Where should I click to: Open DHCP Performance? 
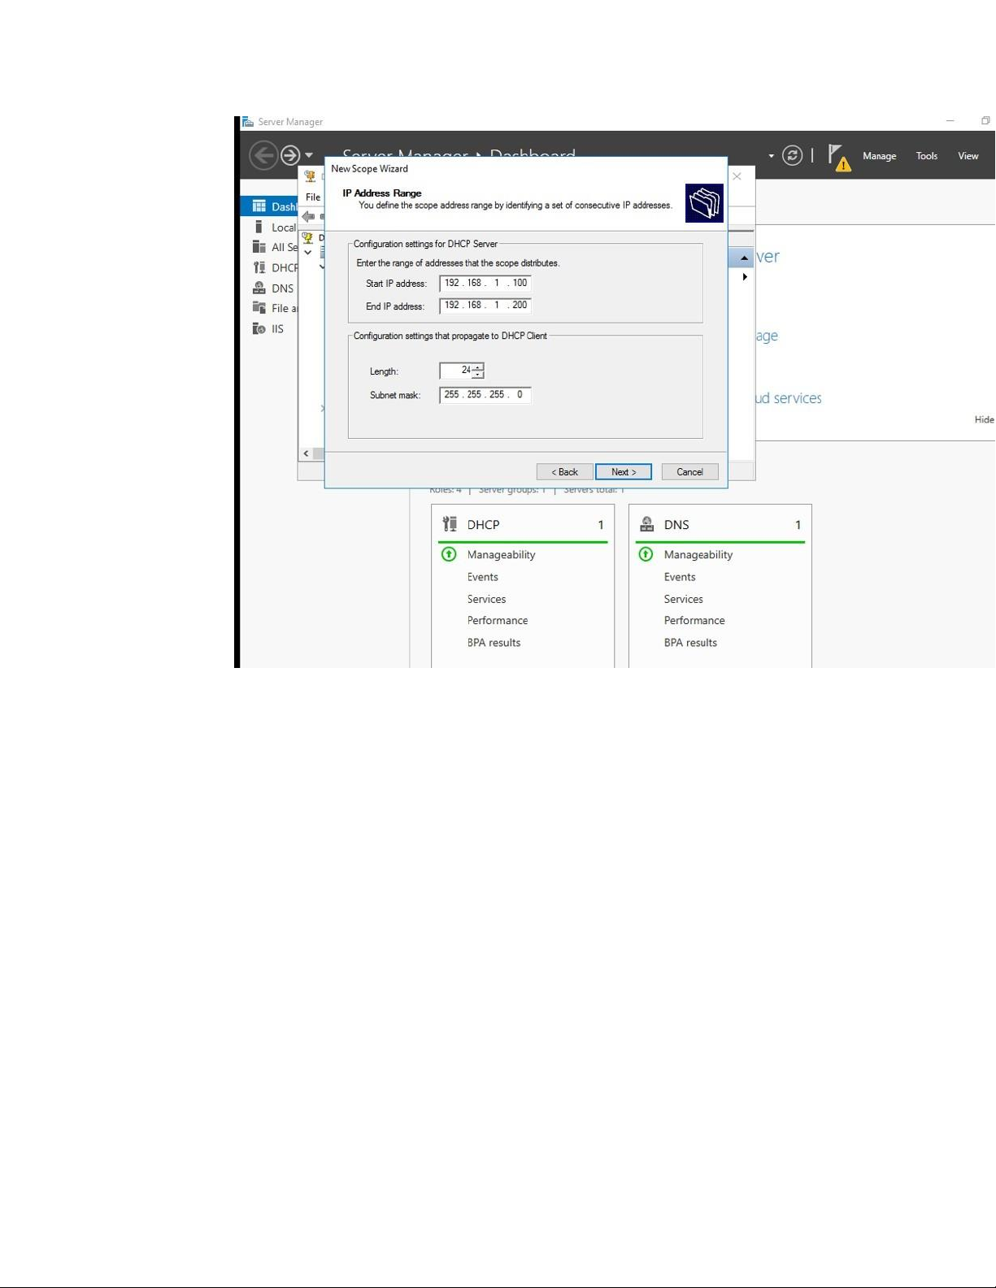(498, 621)
